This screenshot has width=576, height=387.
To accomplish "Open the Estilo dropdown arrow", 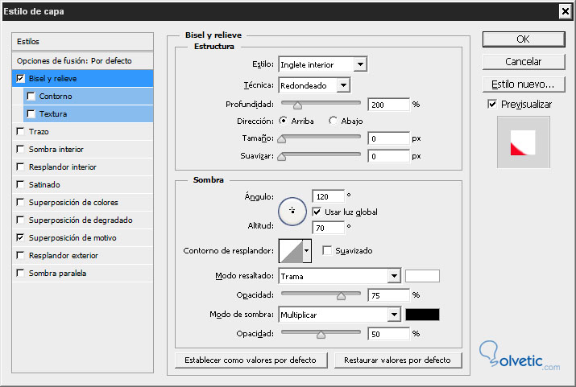I will [360, 64].
